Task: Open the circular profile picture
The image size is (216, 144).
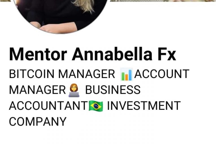Action: [x=60, y=15]
